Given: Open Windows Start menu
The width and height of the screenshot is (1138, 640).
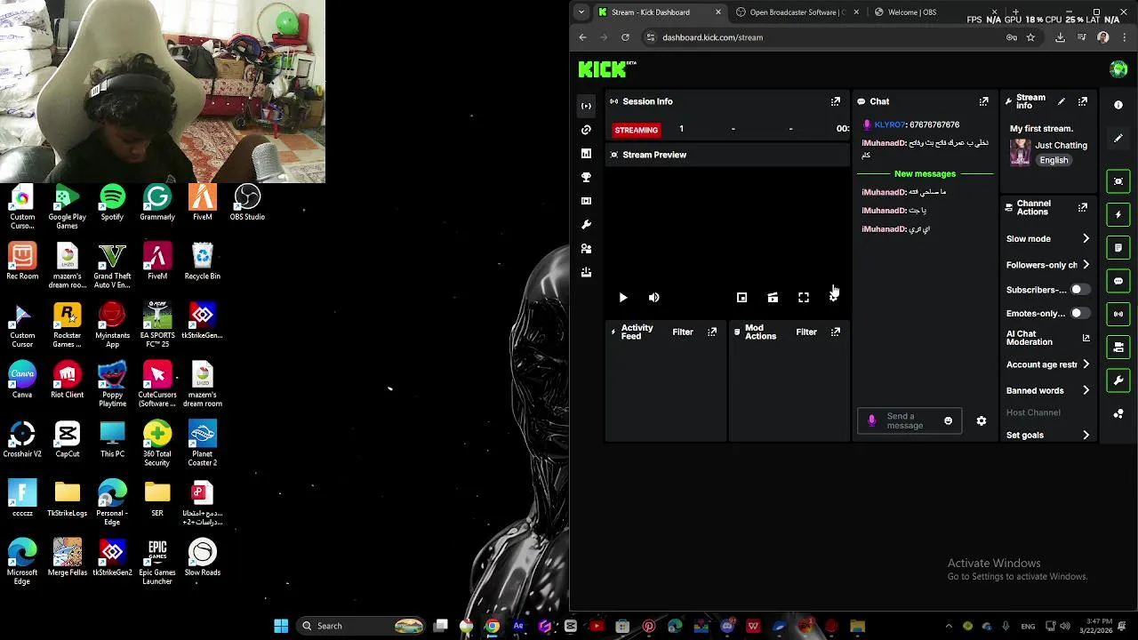Looking at the screenshot, I should [281, 626].
